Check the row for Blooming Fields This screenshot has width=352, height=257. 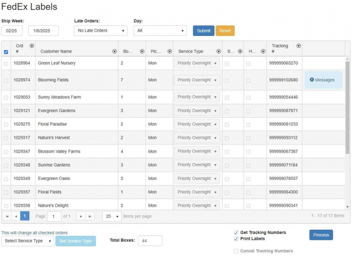coord(6,81)
